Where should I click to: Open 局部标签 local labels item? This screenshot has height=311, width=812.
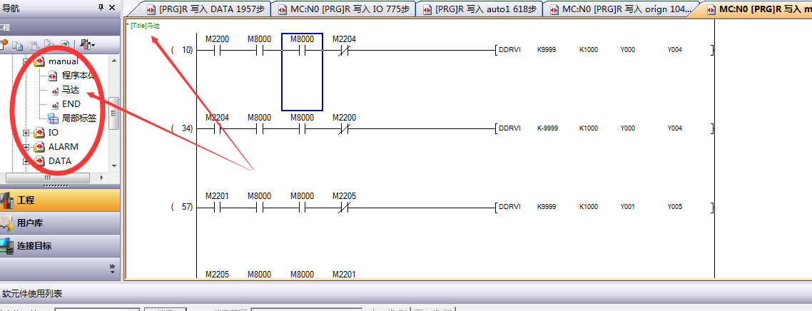pos(78,118)
